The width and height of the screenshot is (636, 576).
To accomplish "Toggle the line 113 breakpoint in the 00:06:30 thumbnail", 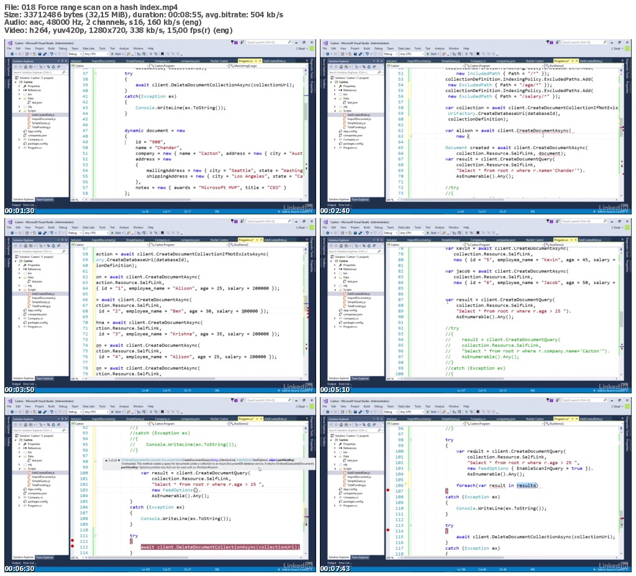I will (72, 546).
